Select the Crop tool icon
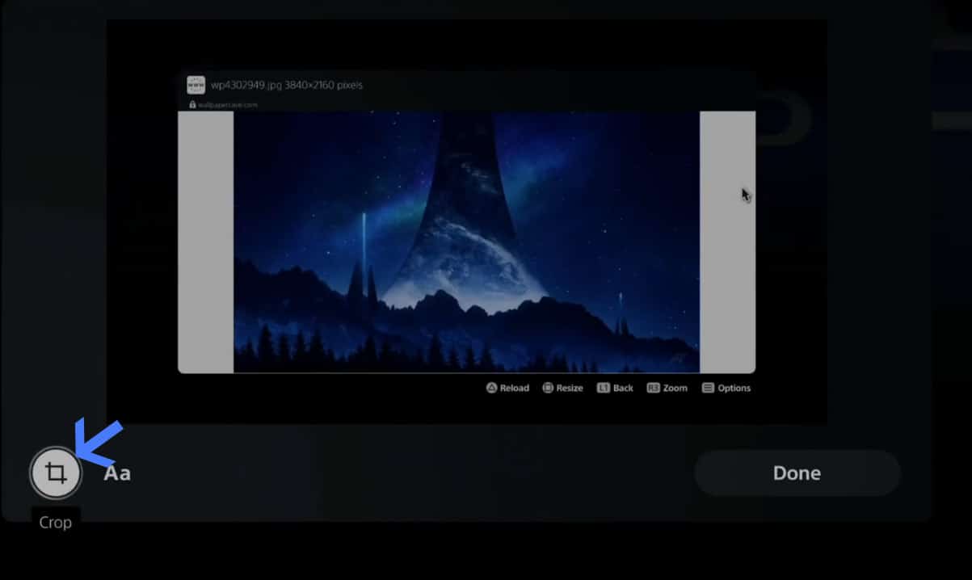Image resolution: width=972 pixels, height=580 pixels. click(x=55, y=473)
